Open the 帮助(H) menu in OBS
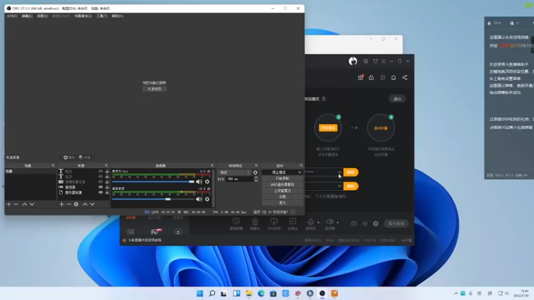The height and width of the screenshot is (300, 534). (117, 16)
